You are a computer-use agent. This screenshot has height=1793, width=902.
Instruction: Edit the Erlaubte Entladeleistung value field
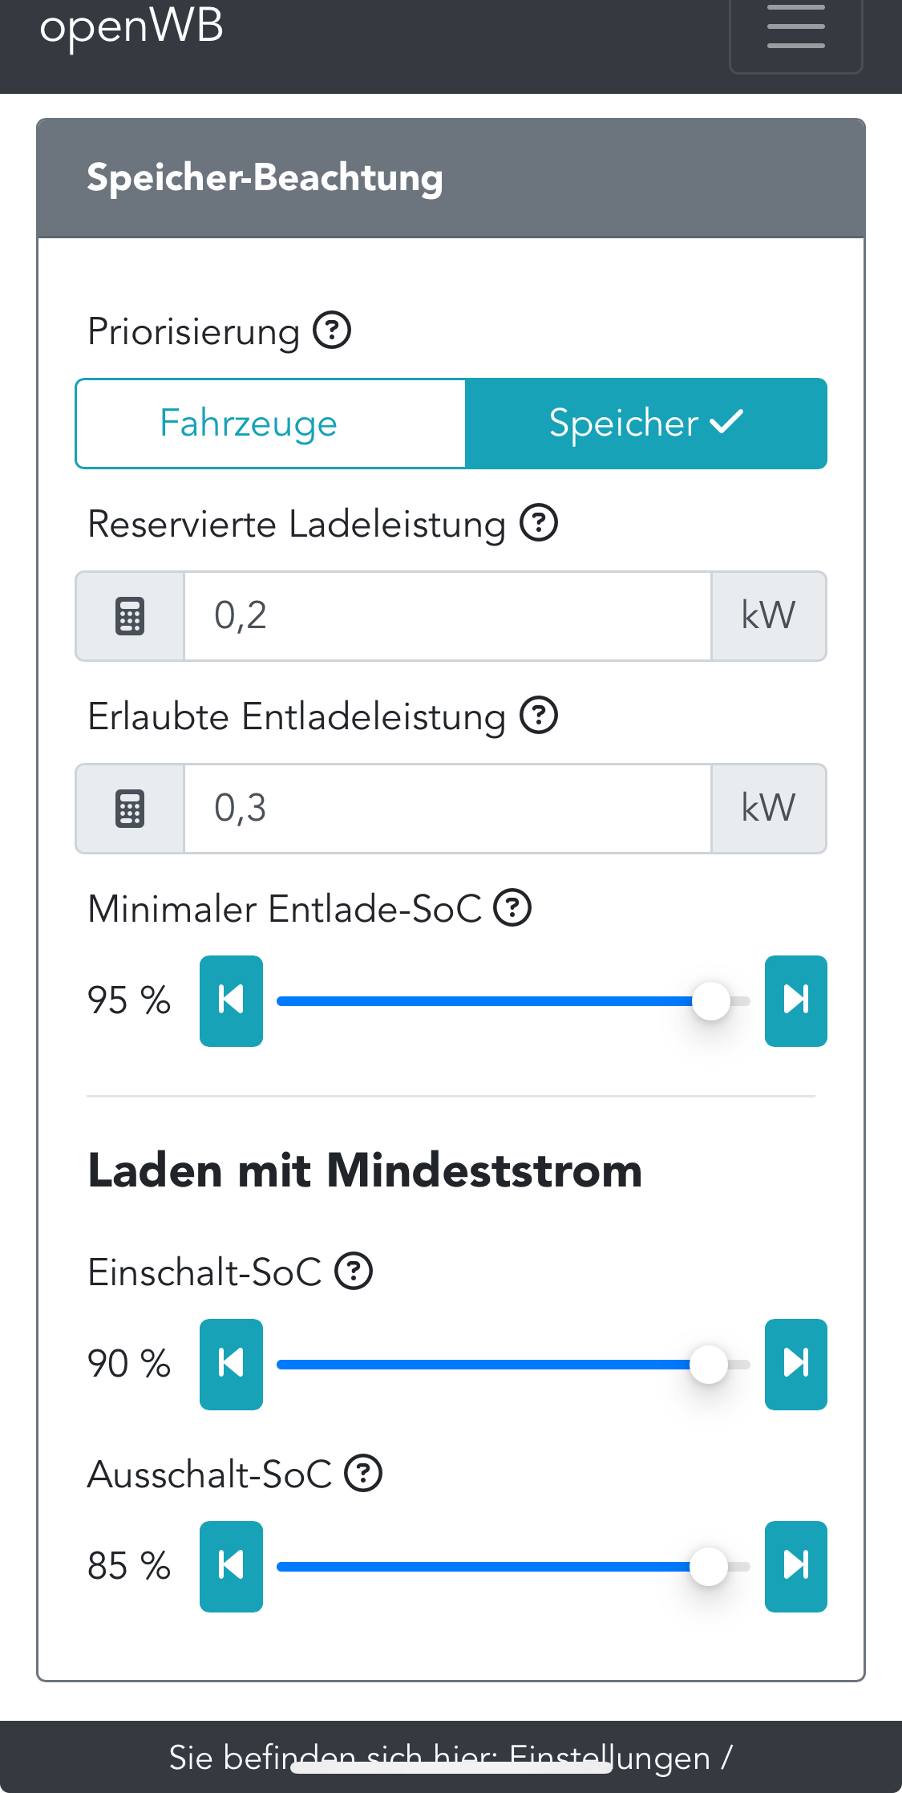point(447,809)
